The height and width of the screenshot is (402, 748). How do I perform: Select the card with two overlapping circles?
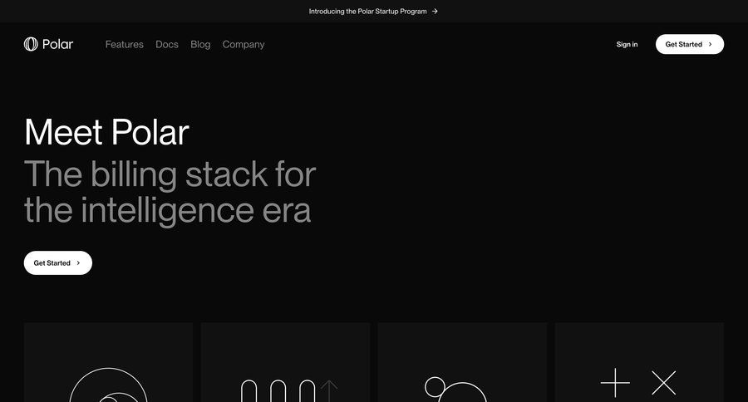pos(462,362)
